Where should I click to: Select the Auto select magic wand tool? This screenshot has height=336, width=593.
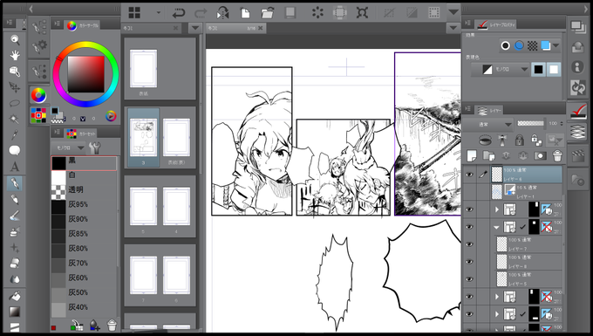15,119
